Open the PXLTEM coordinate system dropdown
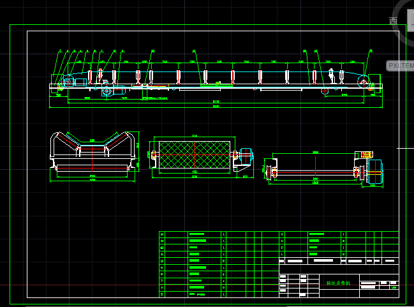Viewport: 414px width, 307px height. (x=400, y=66)
